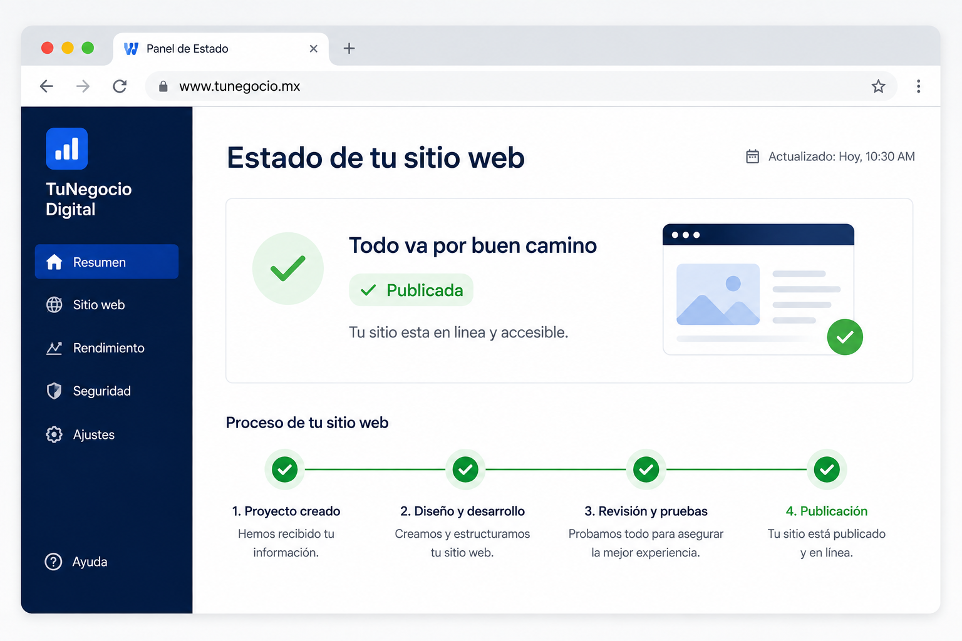Open the Resumen sidebar item

pyautogui.click(x=106, y=262)
